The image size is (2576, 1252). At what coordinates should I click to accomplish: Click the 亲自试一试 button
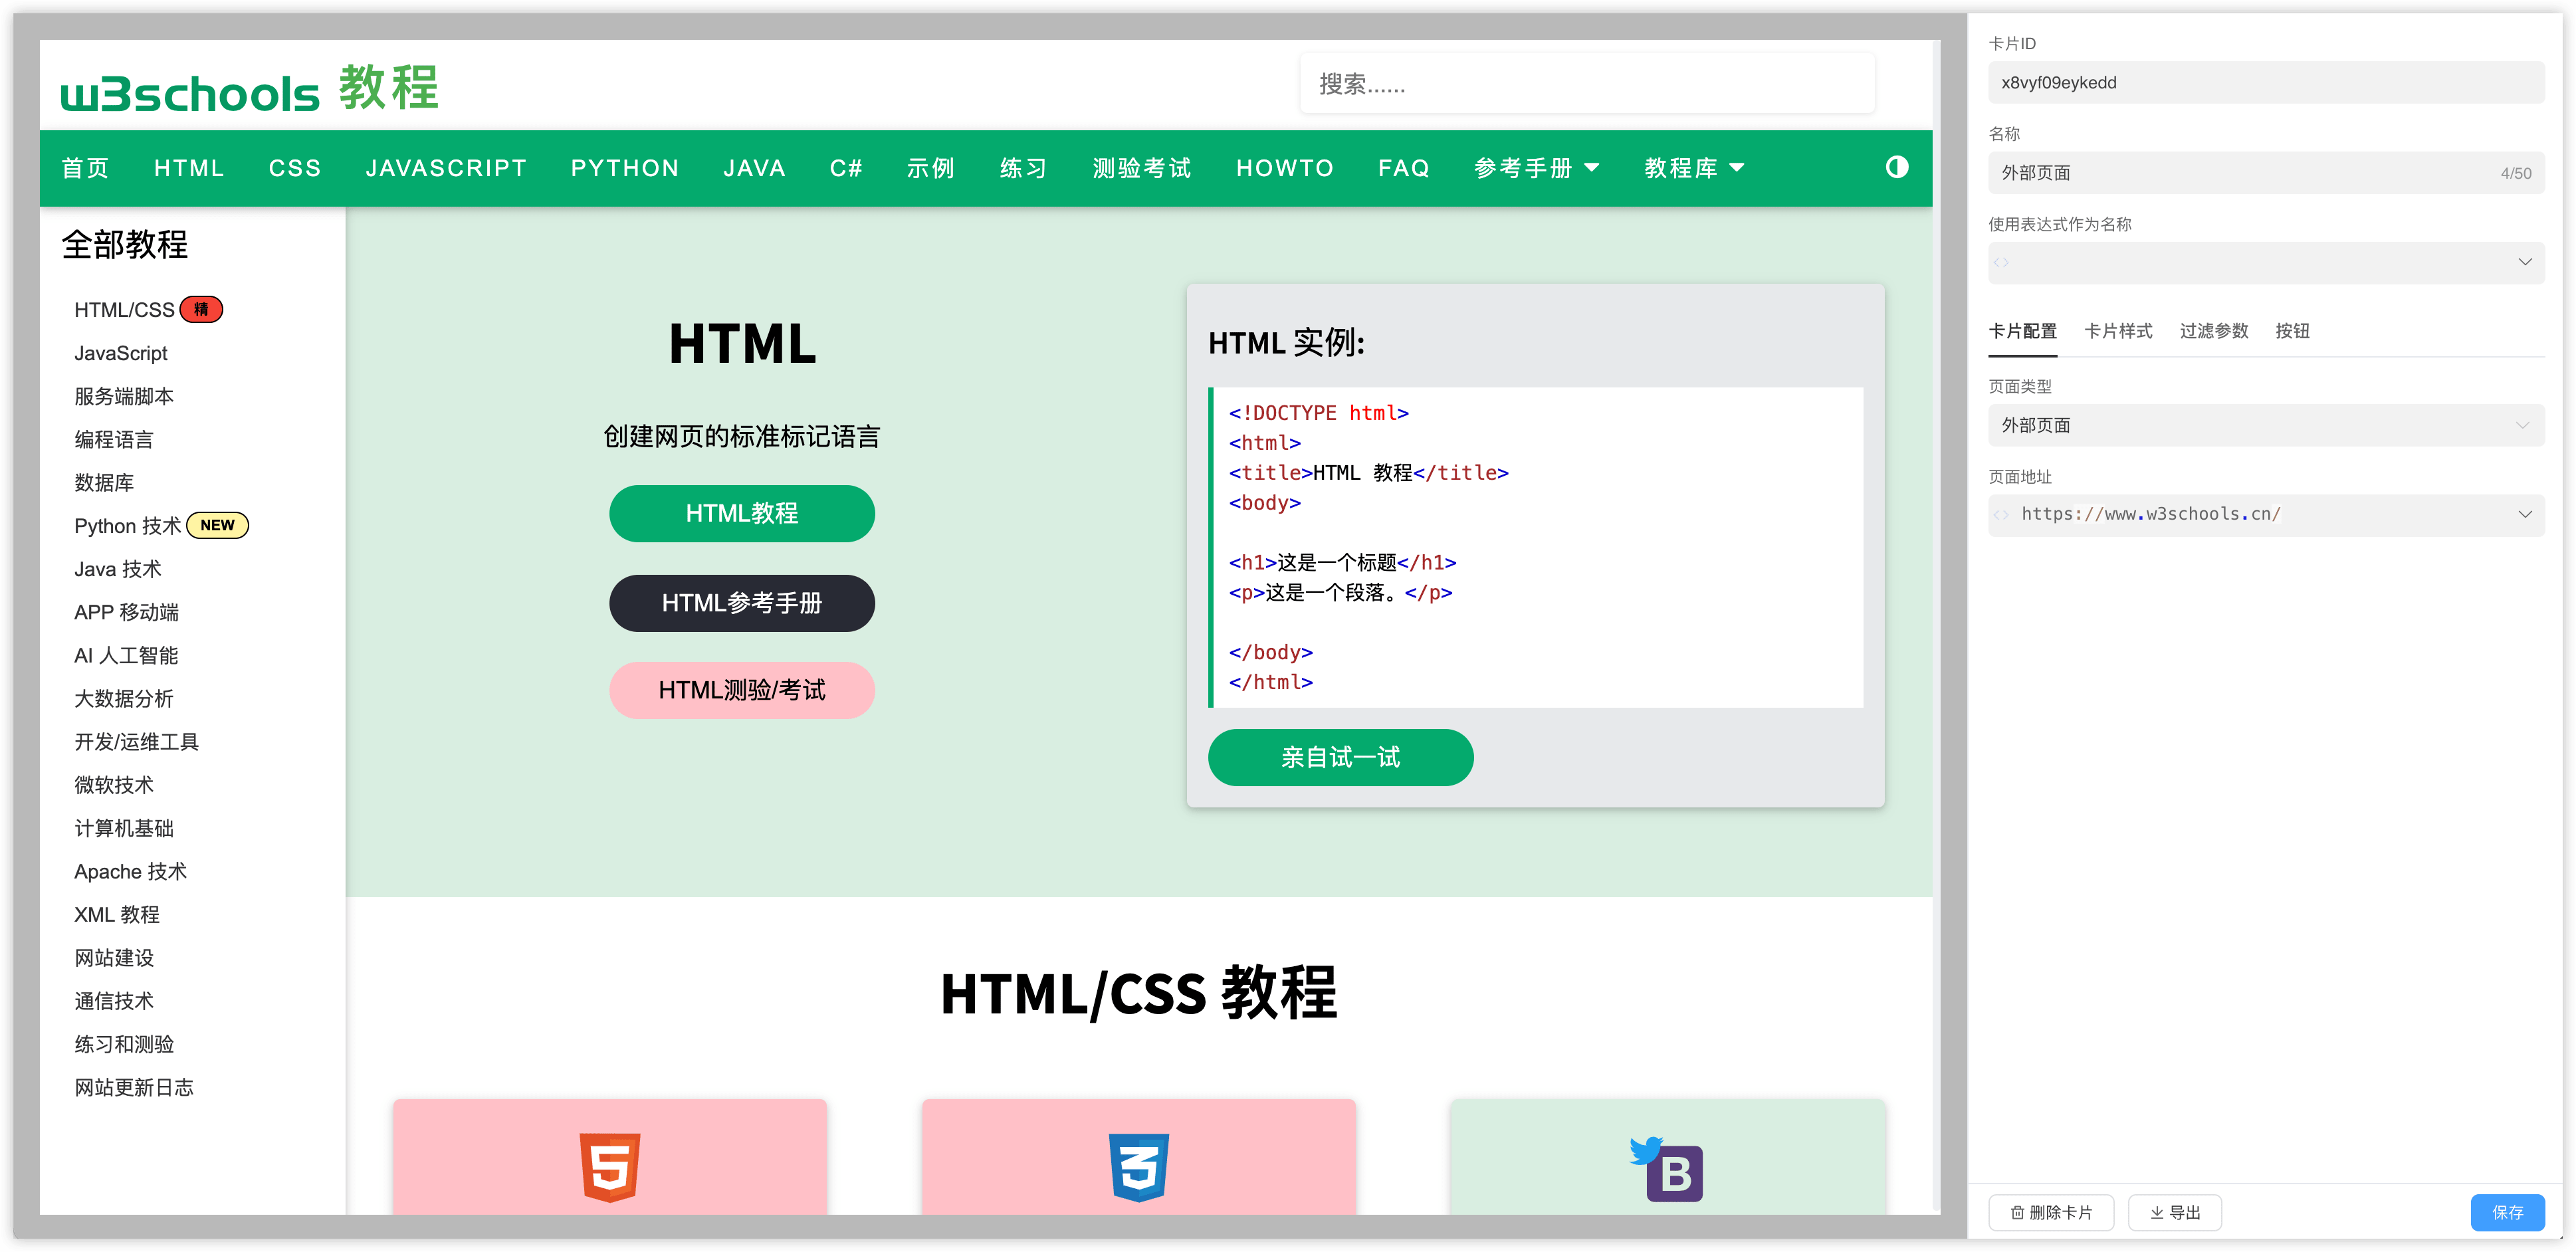[x=1340, y=757]
